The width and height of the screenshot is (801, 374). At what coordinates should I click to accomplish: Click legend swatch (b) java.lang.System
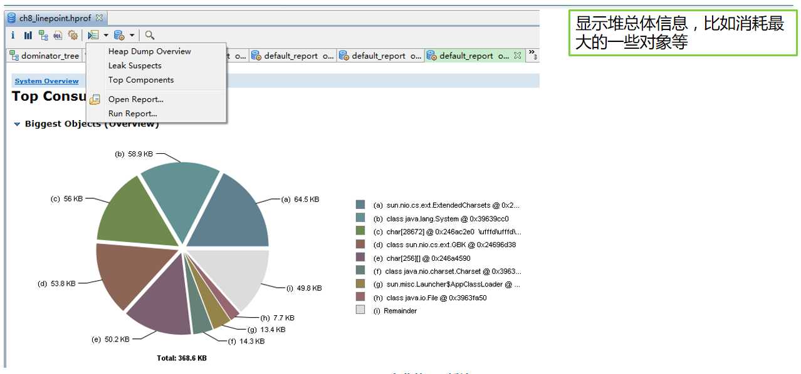(x=360, y=218)
